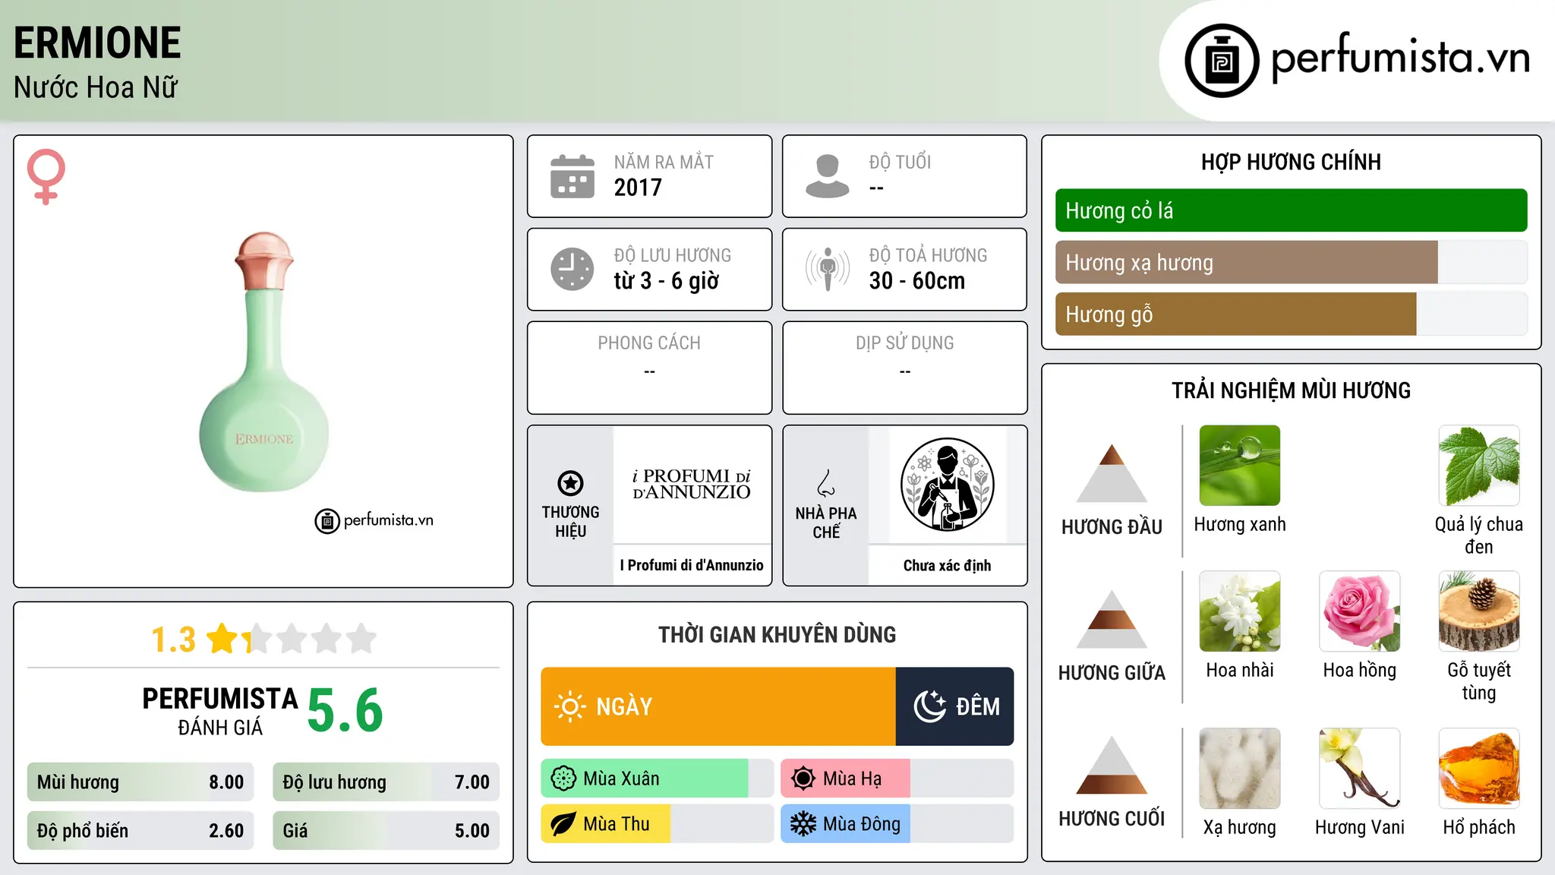The width and height of the screenshot is (1555, 875).
Task: Click the release year value 2017
Action: [638, 188]
